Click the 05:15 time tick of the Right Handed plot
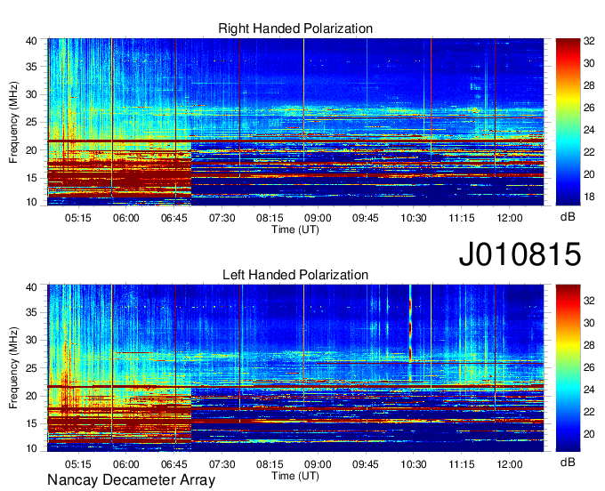Screen dimensions: 605x491 (x=78, y=218)
